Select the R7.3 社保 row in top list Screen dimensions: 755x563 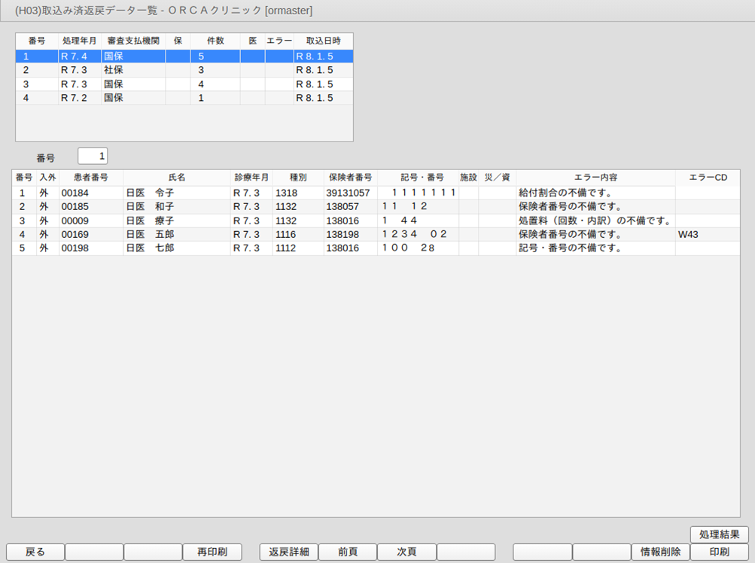pyautogui.click(x=184, y=70)
